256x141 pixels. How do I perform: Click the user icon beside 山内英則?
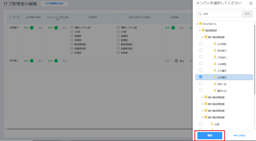[214, 44]
